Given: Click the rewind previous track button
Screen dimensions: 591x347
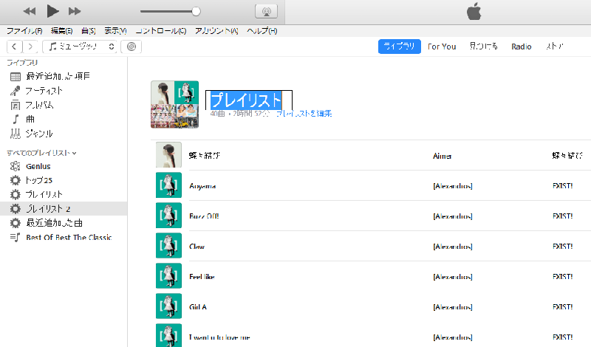Looking at the screenshot, I should coord(30,11).
